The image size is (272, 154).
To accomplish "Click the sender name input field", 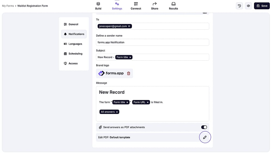I will pos(153,43).
